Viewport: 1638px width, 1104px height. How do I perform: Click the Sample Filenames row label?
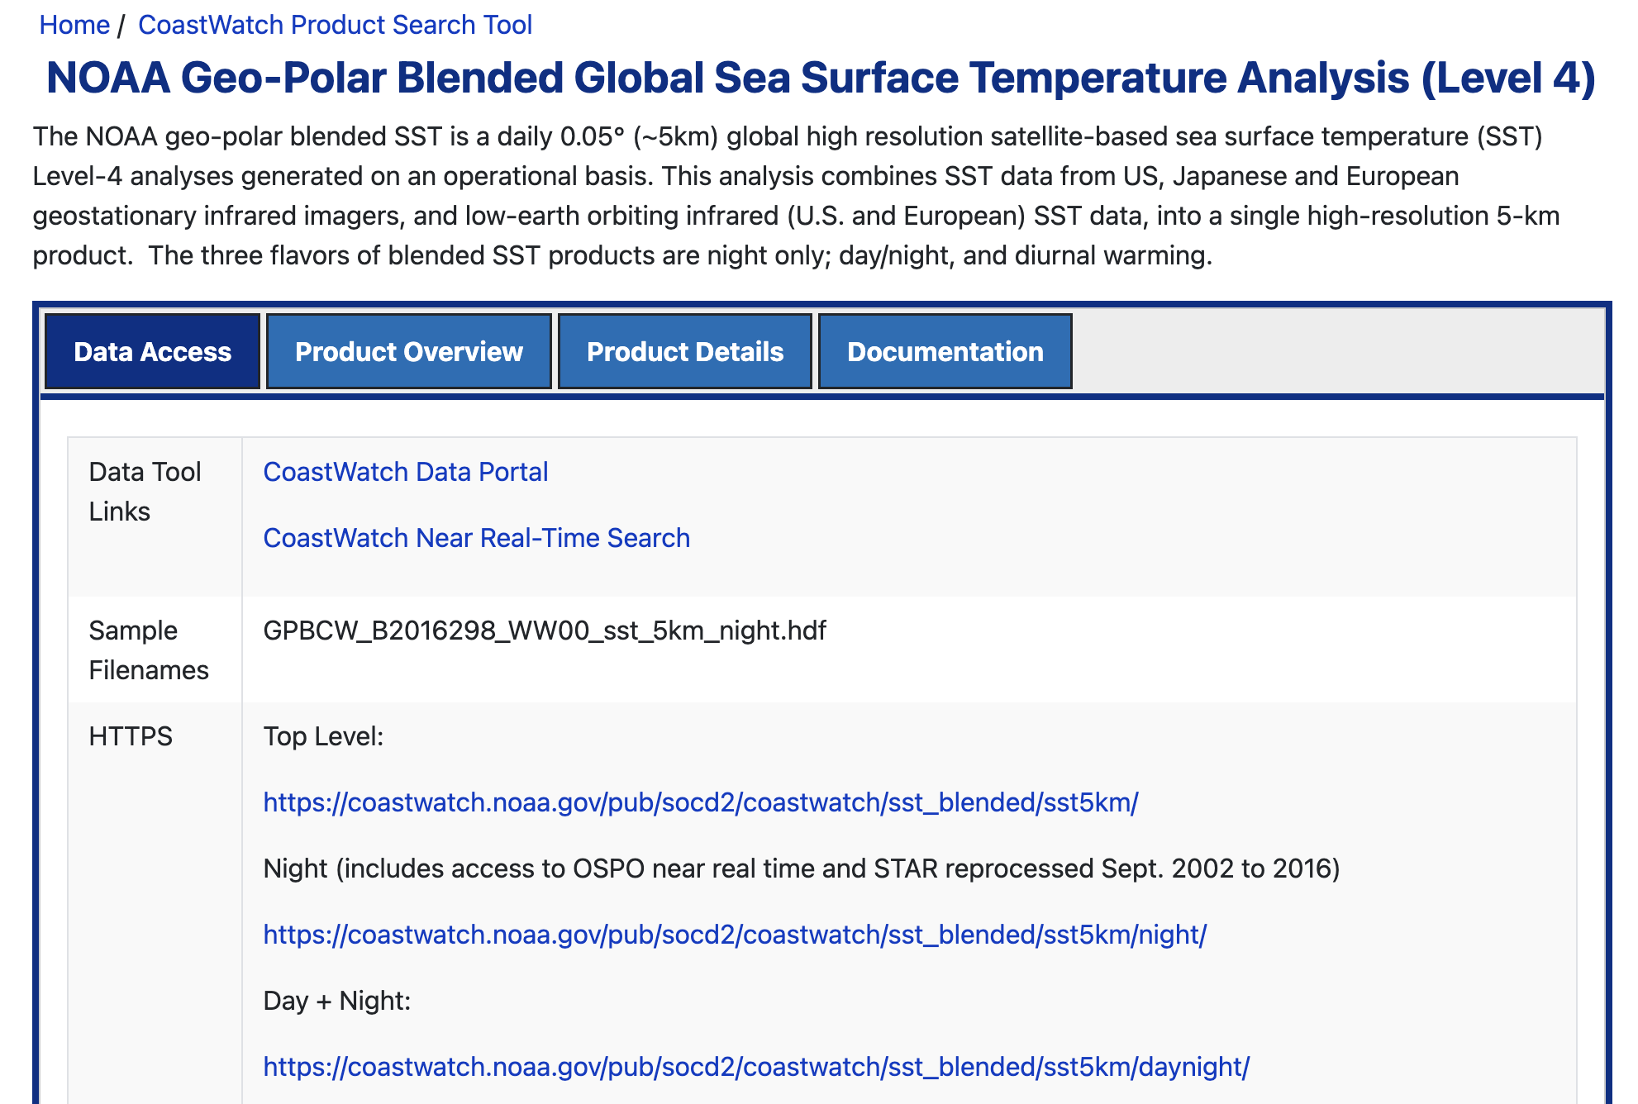point(149,650)
